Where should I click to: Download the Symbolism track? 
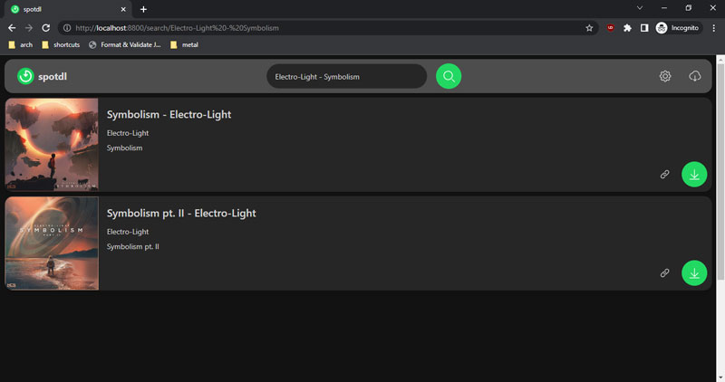tap(694, 174)
